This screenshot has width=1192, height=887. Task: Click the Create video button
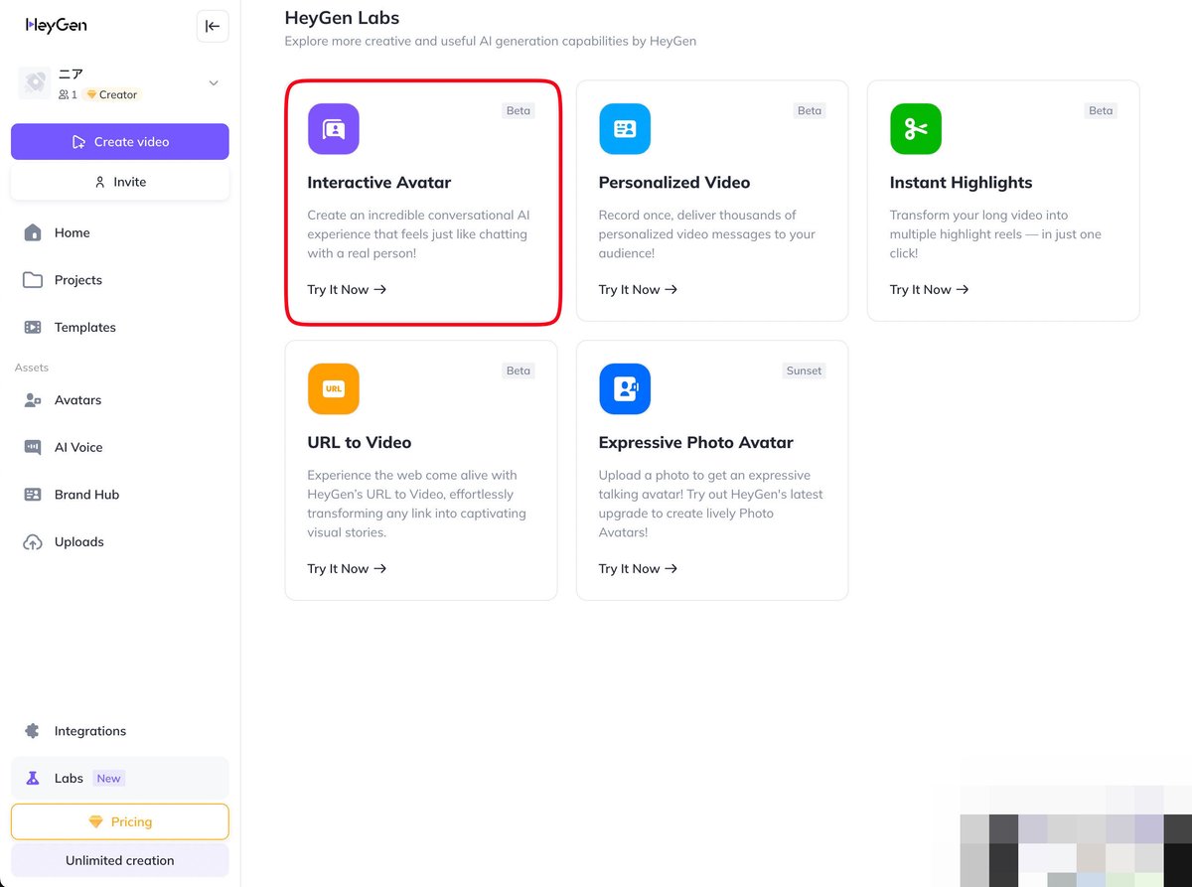coord(119,141)
